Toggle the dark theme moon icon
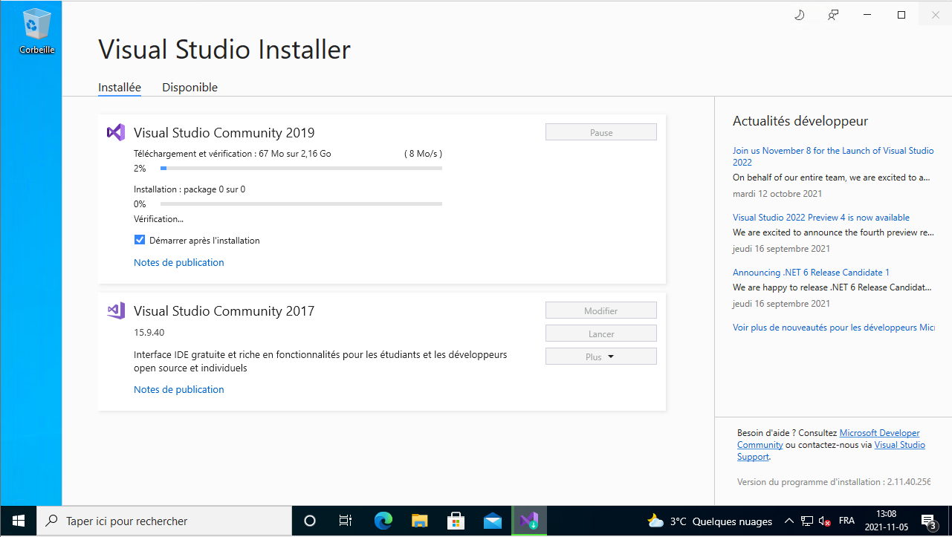The image size is (952, 537). coord(800,15)
